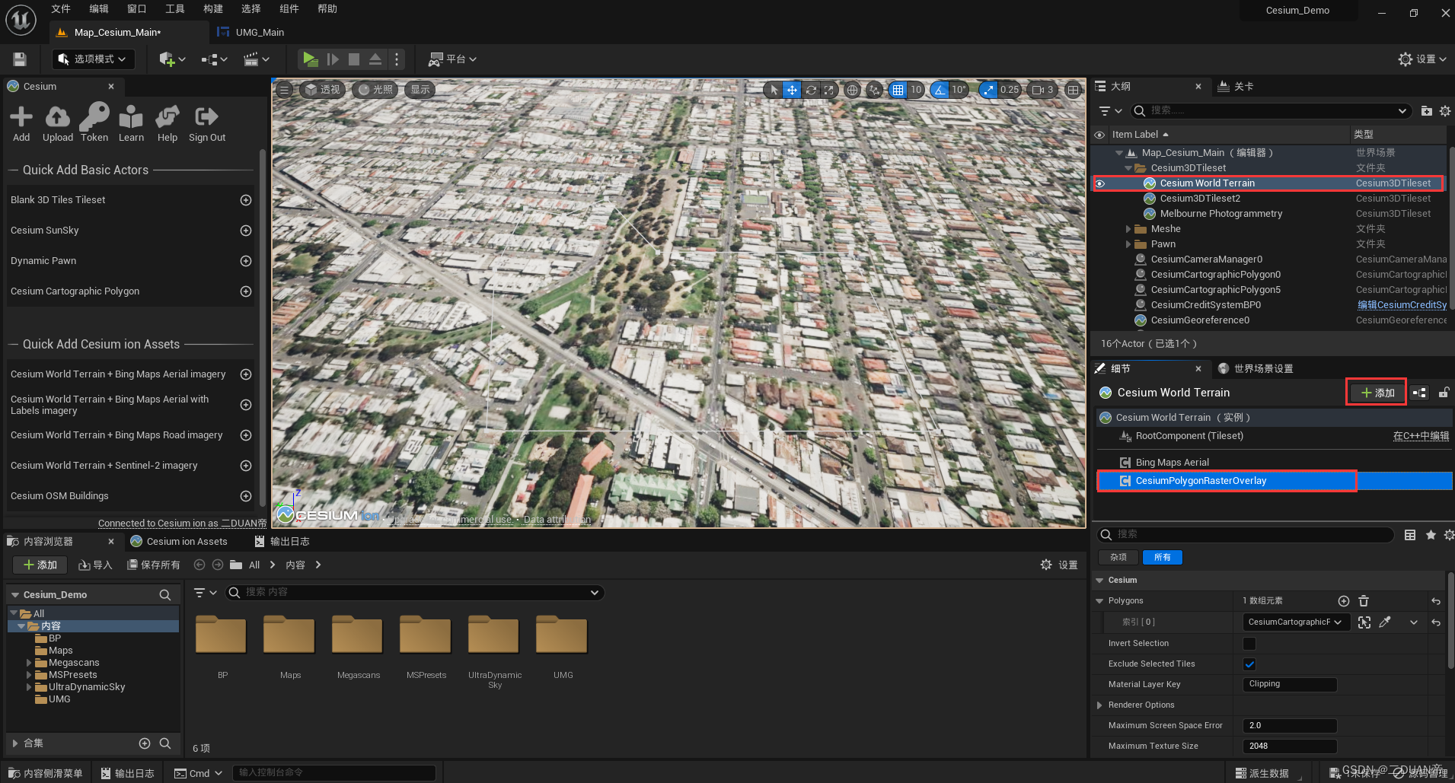This screenshot has height=783, width=1455.
Task: Expand the Pawn folder in the outliner
Action: pyautogui.click(x=1130, y=243)
